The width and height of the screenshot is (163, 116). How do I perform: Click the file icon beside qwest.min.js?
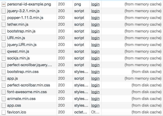pos(4,52)
